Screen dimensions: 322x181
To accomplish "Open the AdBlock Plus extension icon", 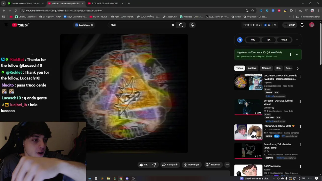I will (x=279, y=11).
